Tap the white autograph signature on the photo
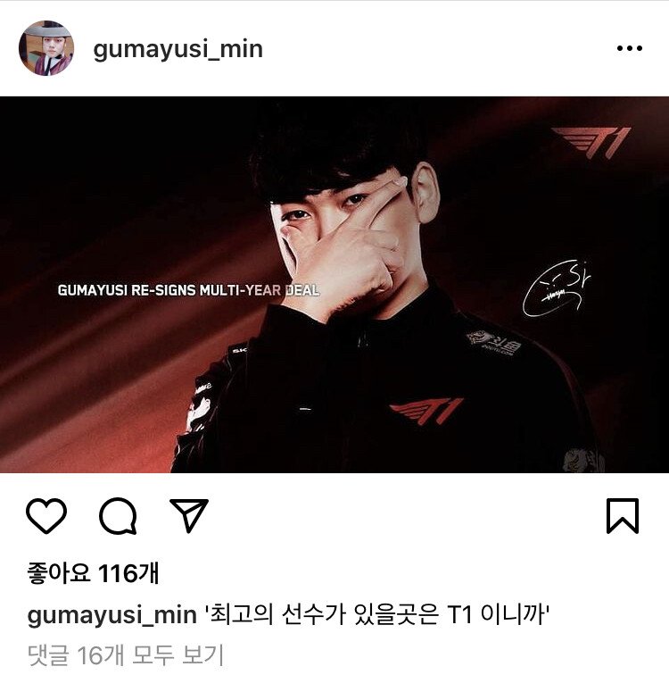669x675 pixels. (x=557, y=288)
